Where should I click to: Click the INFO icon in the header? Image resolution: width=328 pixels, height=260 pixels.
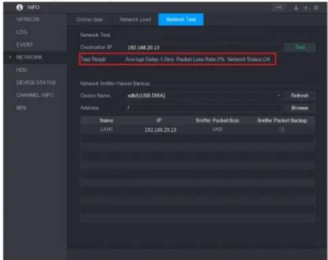click(20, 8)
